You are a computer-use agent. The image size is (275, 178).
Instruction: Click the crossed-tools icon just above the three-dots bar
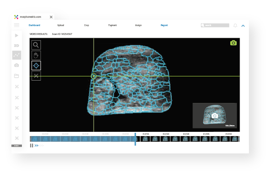pyautogui.click(x=17, y=138)
